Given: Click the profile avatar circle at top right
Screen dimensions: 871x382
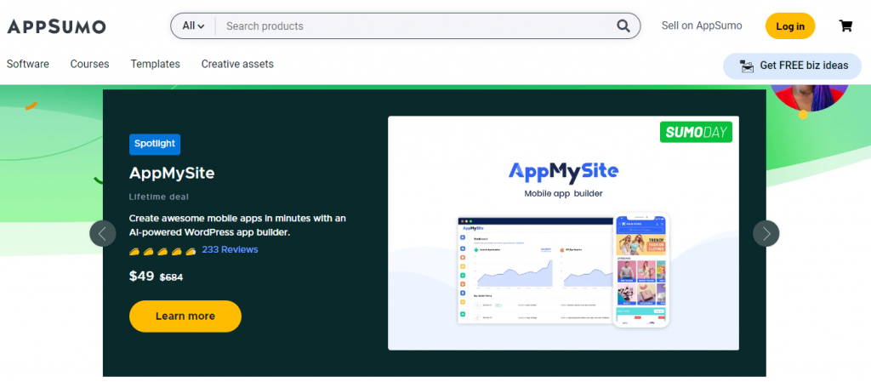Looking at the screenshot, I should point(809,99).
